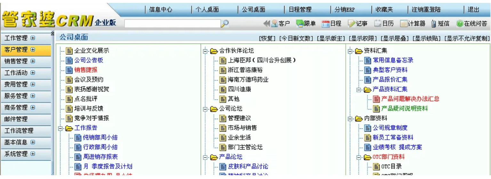Image resolution: width=491 pixels, height=179 pixels.
Task: Switch to the 信息中心 tab
Action: 161,10
